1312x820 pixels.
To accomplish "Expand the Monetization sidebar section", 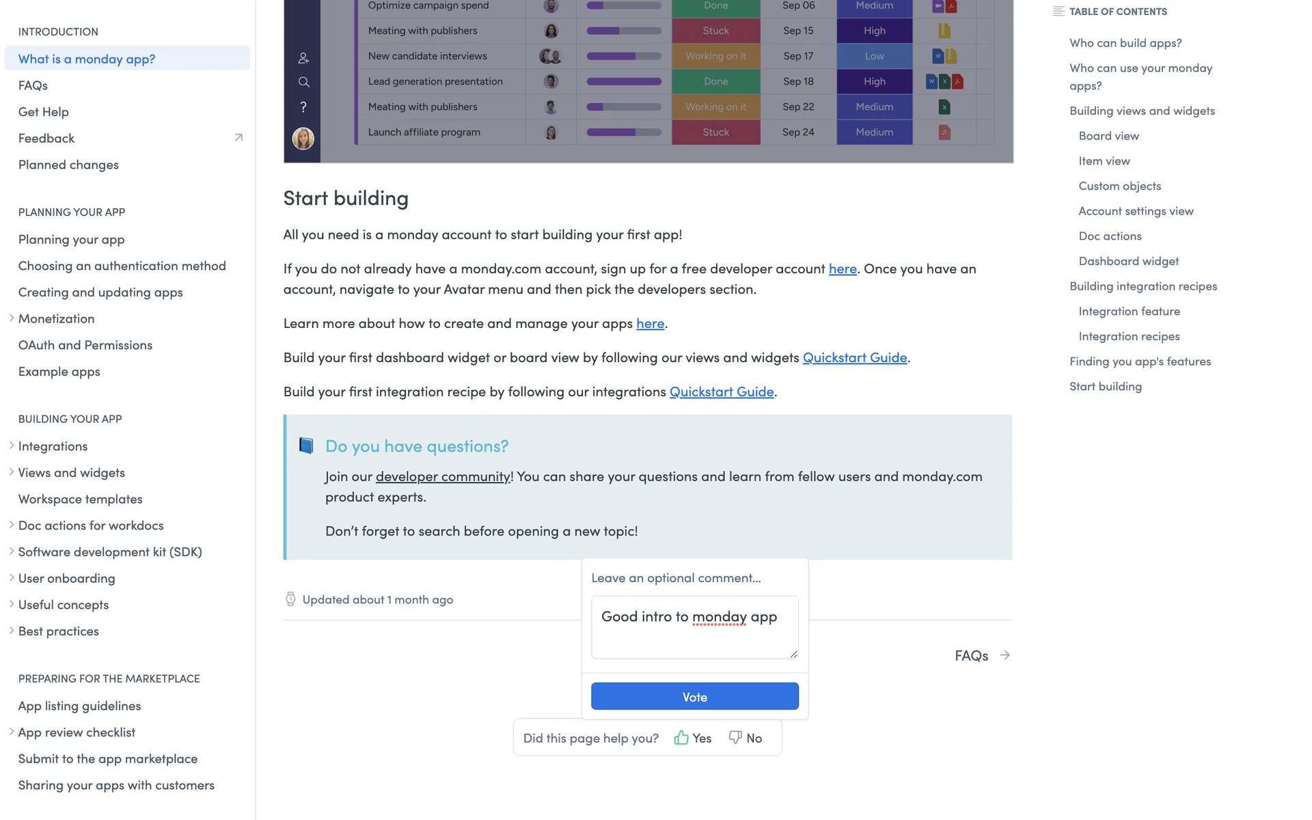I will [x=12, y=318].
